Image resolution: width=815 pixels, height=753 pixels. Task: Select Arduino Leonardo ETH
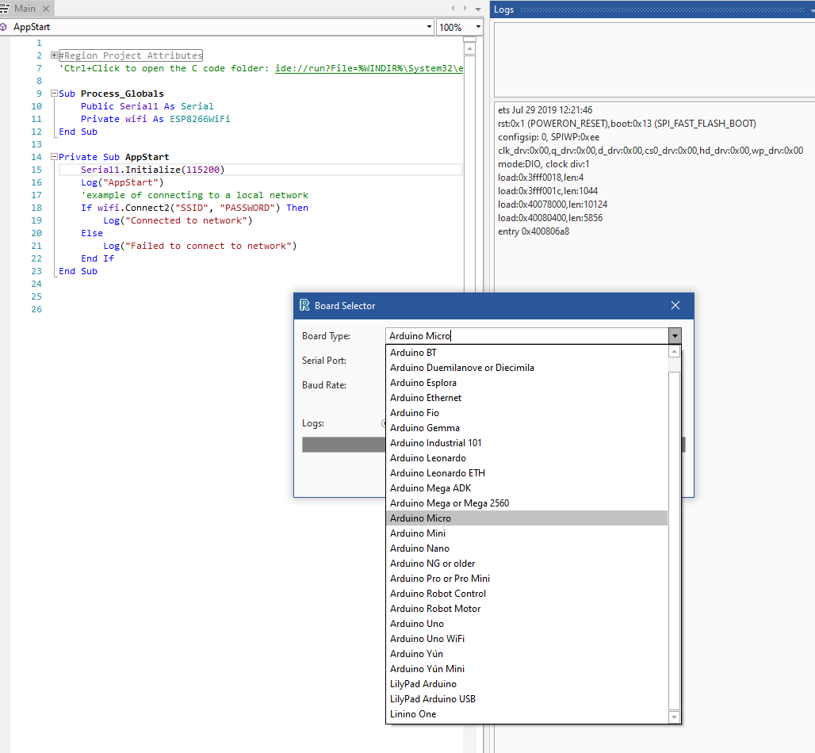point(527,473)
